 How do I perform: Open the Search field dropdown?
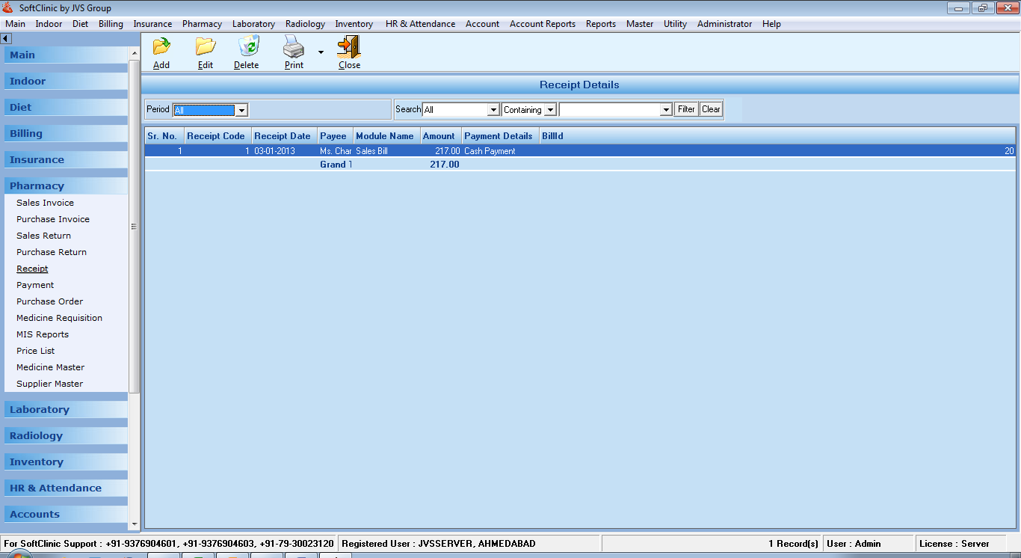(493, 110)
